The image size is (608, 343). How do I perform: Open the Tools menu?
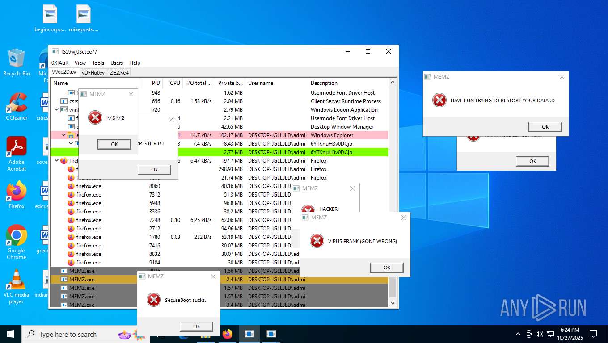[98, 63]
